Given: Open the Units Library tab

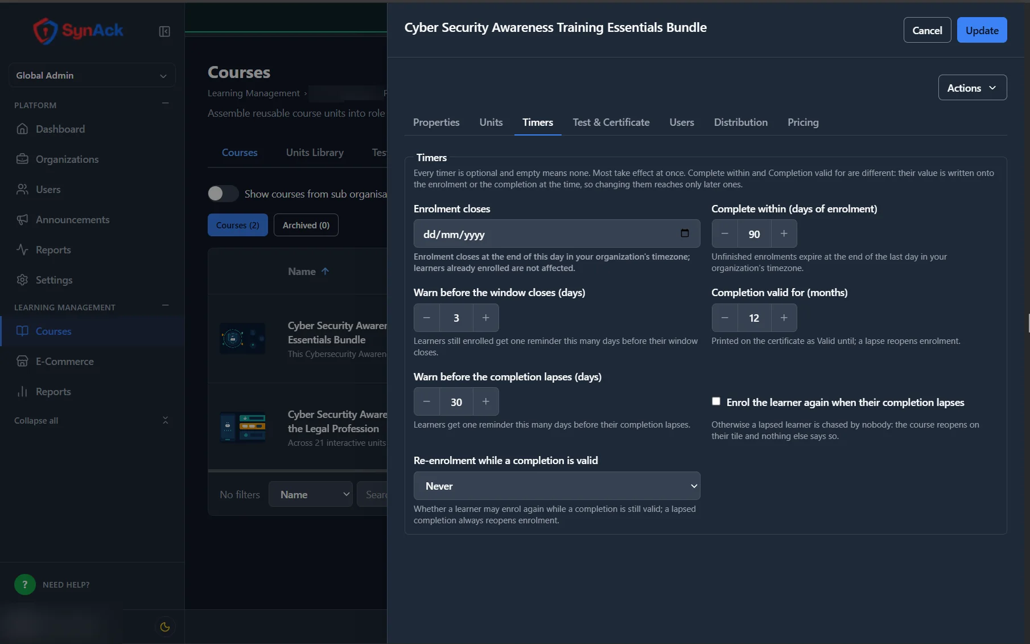Looking at the screenshot, I should pyautogui.click(x=315, y=153).
